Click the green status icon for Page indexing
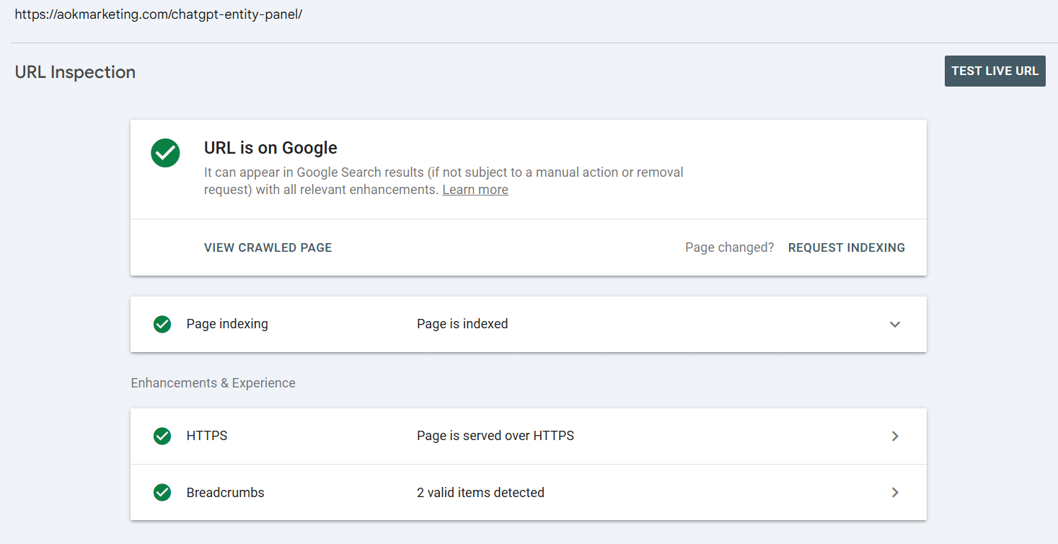Image resolution: width=1058 pixels, height=544 pixels. pos(162,324)
